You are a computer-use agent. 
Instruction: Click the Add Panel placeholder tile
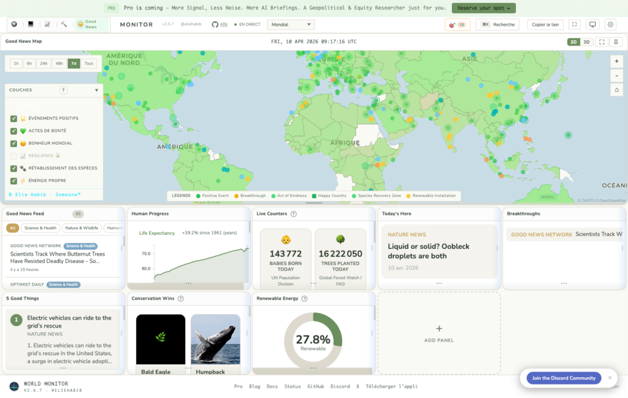[x=438, y=333]
